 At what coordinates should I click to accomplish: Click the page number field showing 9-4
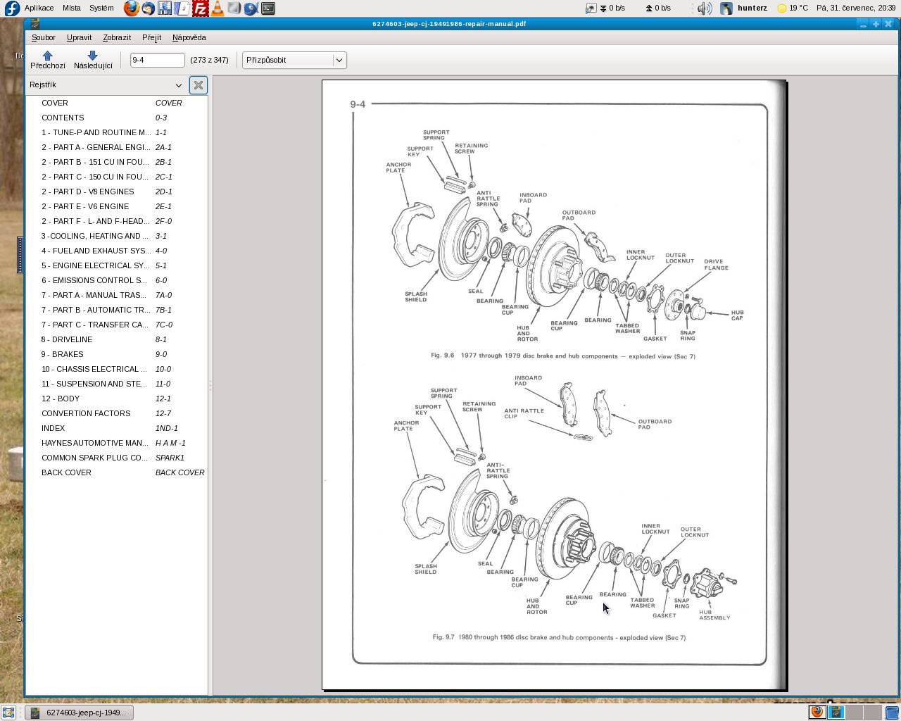[157, 61]
